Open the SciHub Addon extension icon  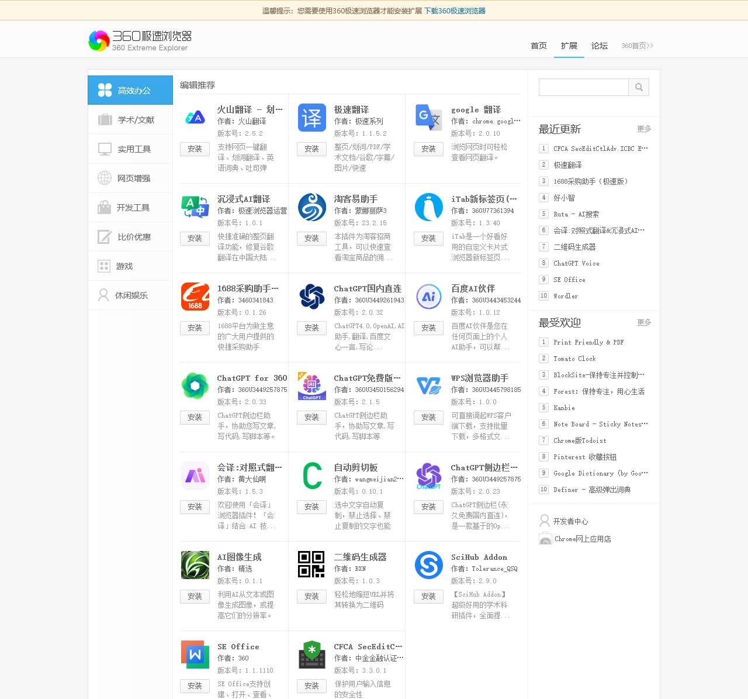coord(429,565)
